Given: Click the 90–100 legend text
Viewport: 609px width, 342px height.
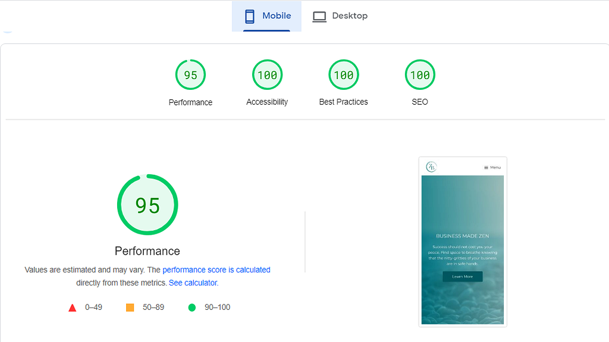Looking at the screenshot, I should click(x=218, y=308).
